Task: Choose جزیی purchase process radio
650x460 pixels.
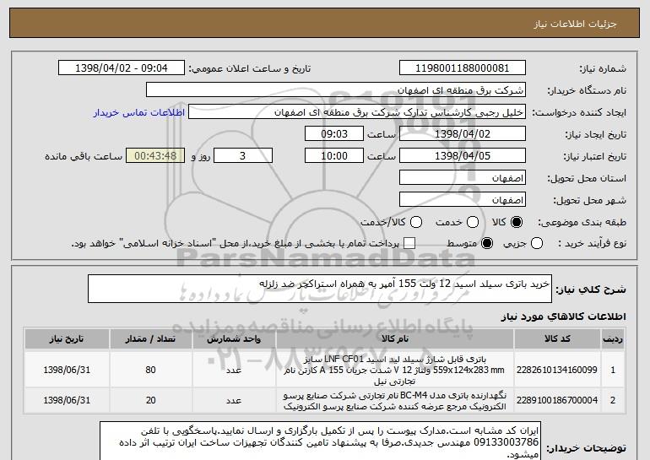Action: (536, 243)
